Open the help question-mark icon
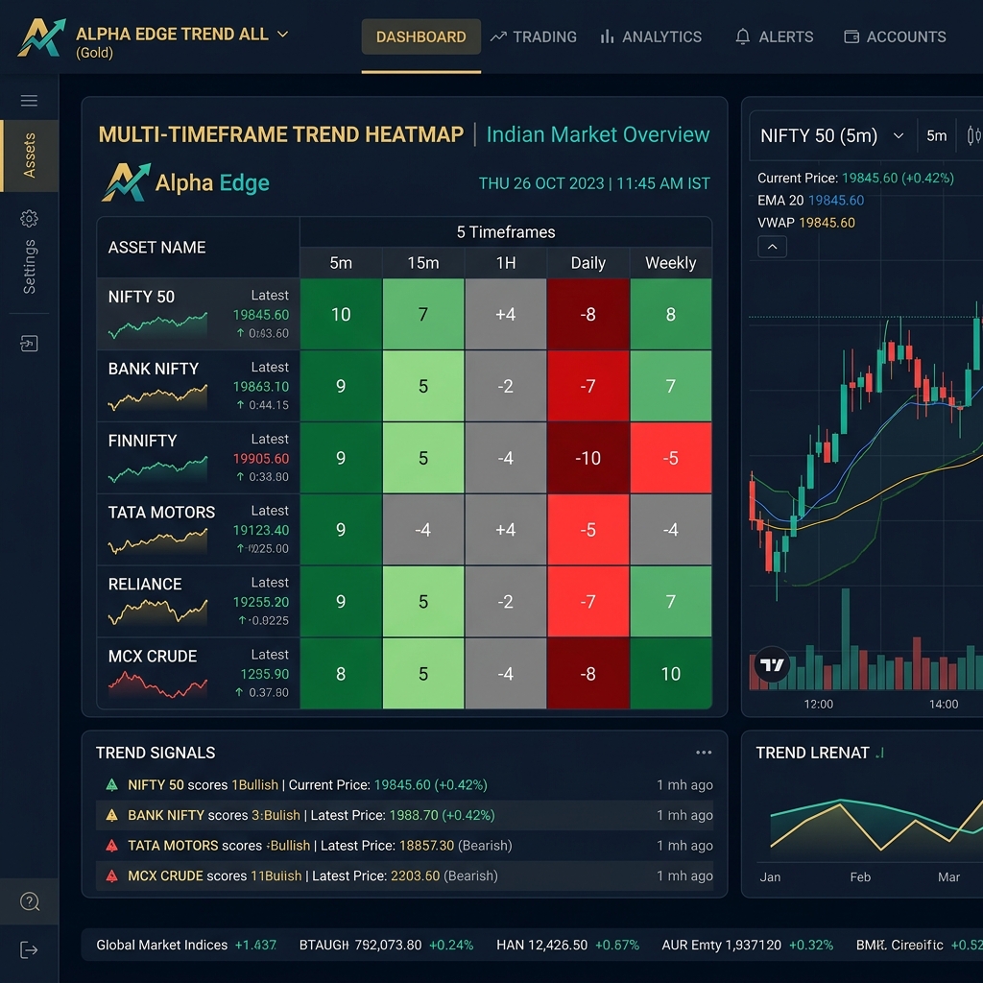 tap(30, 901)
